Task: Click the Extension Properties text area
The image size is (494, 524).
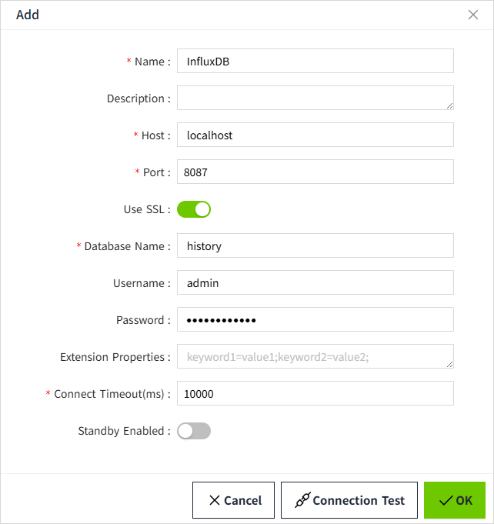Action: (x=315, y=357)
